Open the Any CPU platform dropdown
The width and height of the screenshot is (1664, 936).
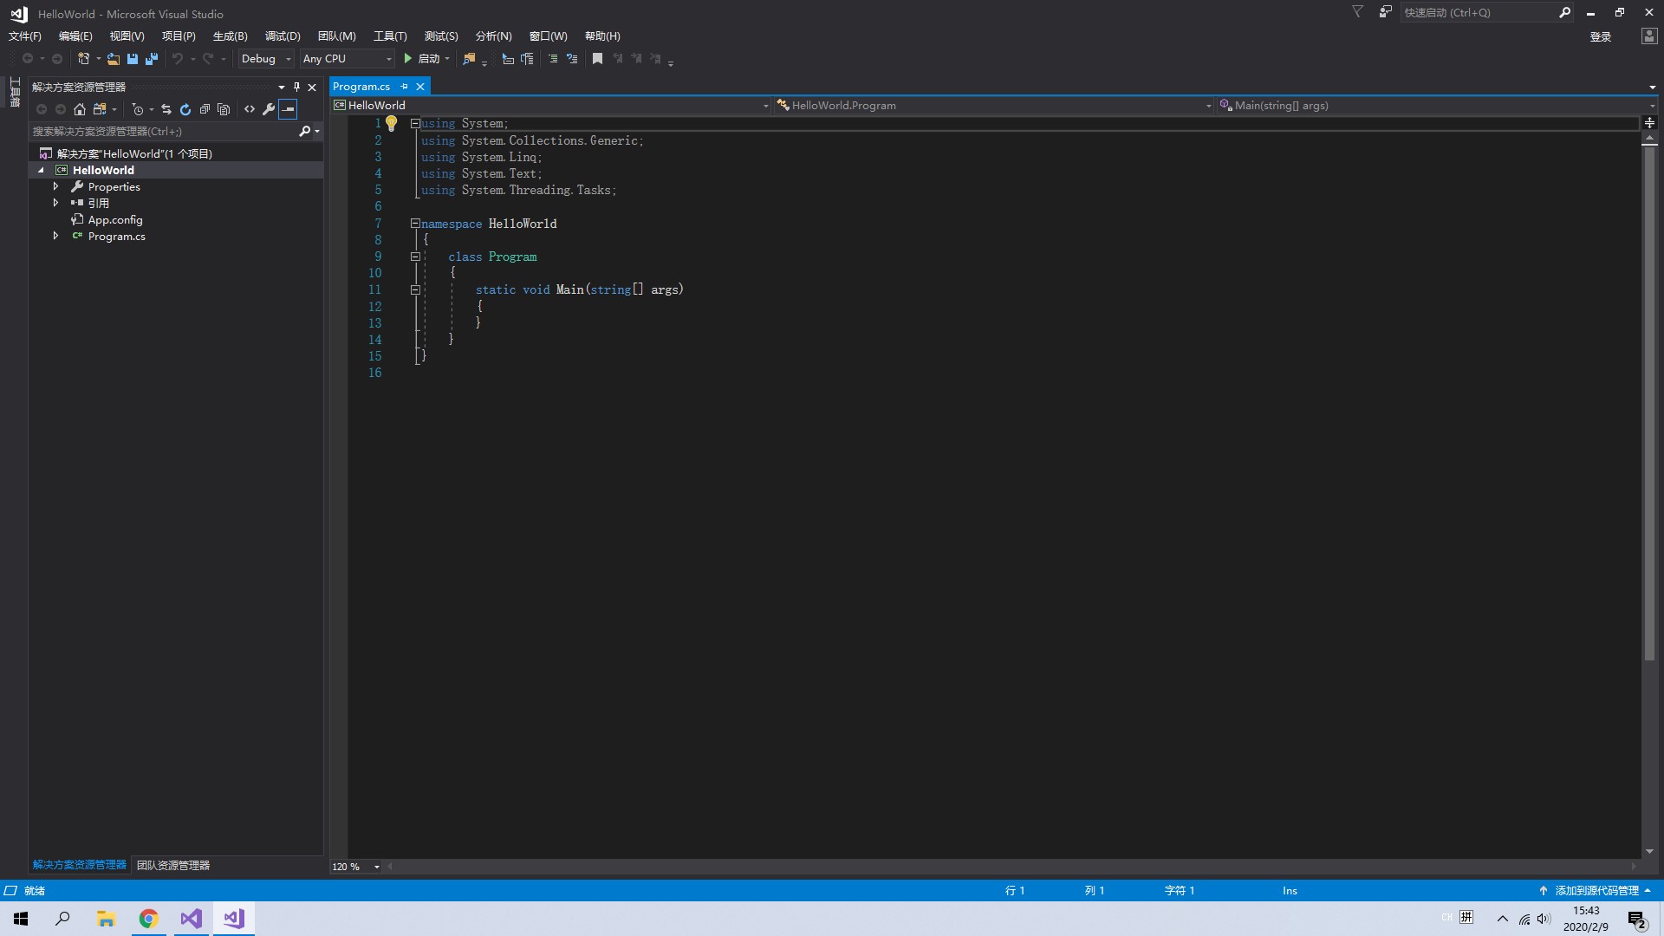347,59
